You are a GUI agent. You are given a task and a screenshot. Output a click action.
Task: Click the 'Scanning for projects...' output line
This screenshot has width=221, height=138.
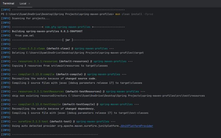click(x=31, y=18)
